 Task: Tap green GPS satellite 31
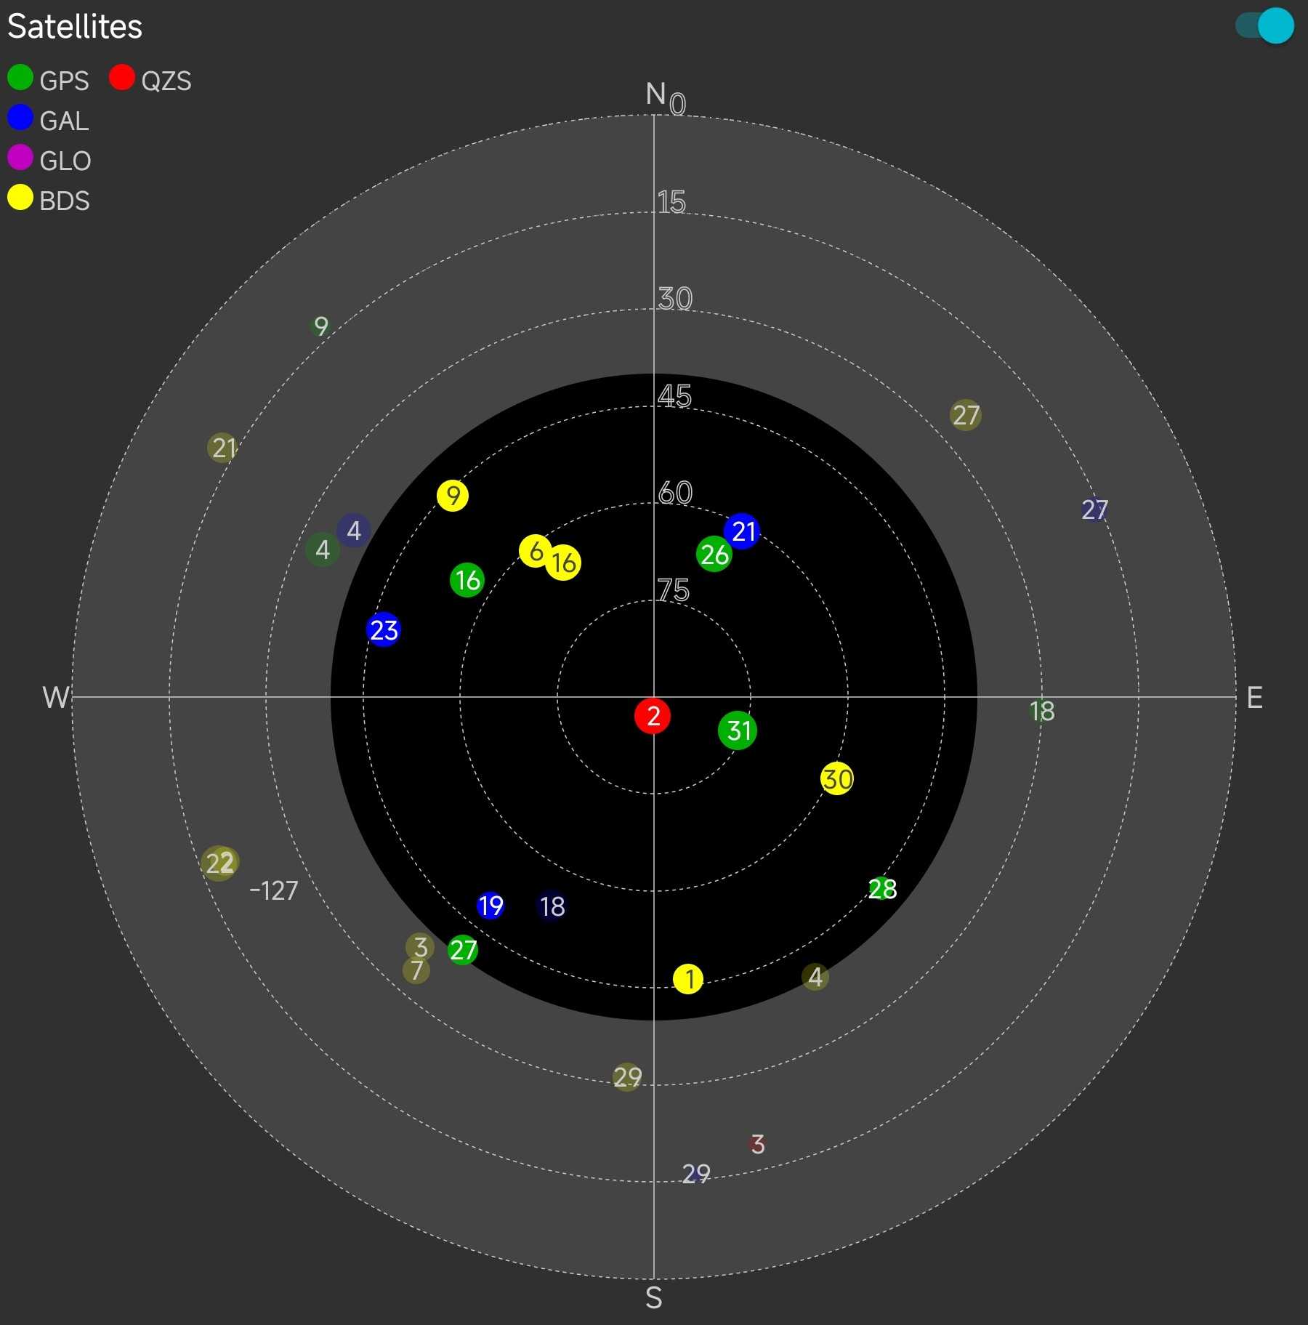pyautogui.click(x=738, y=730)
